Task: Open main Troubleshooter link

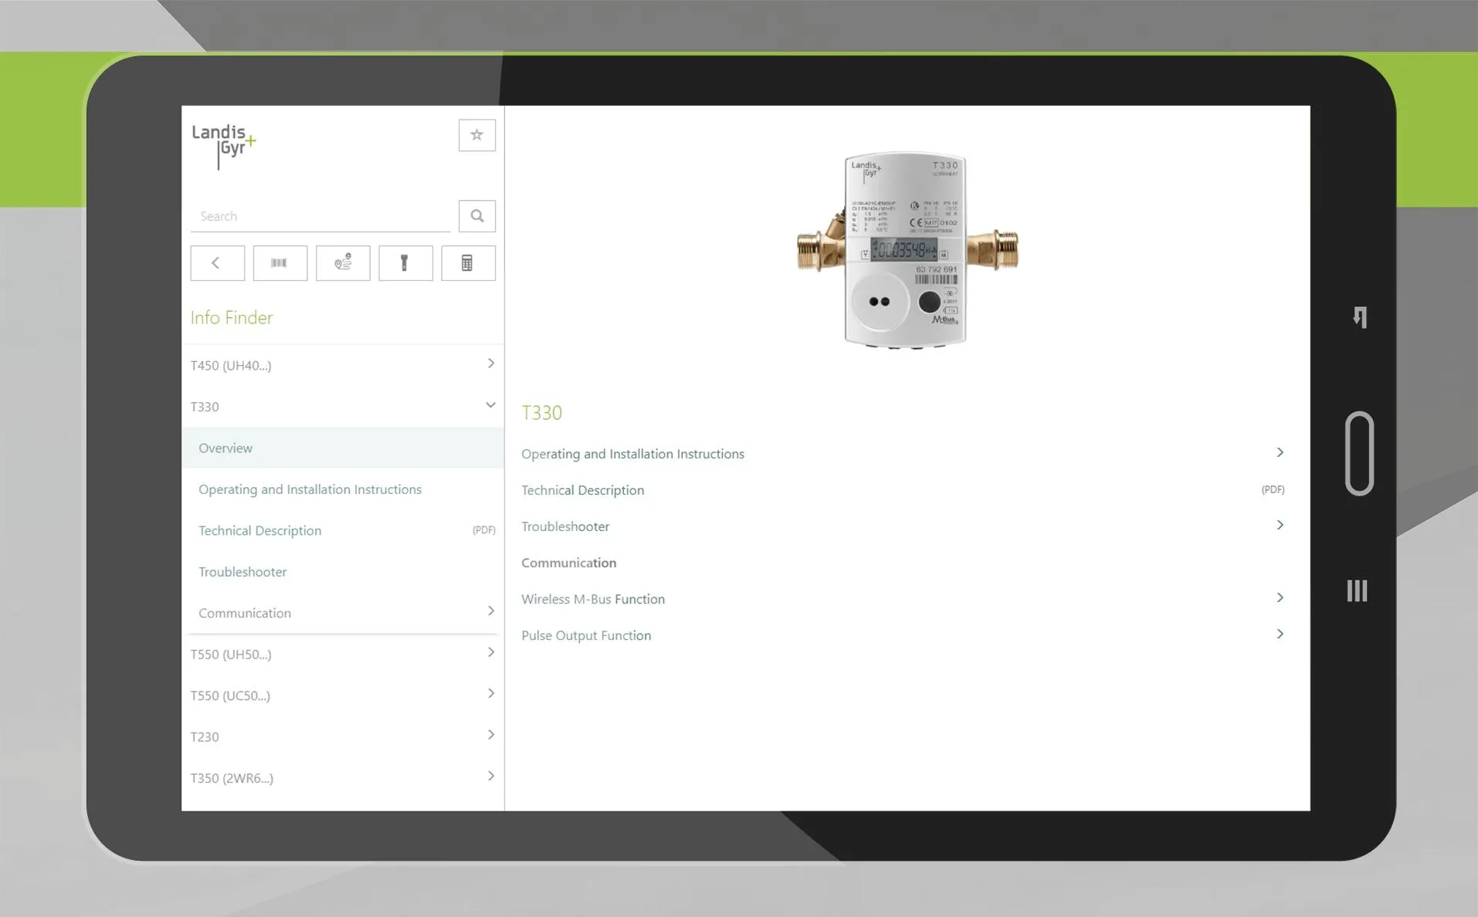Action: [x=565, y=526]
